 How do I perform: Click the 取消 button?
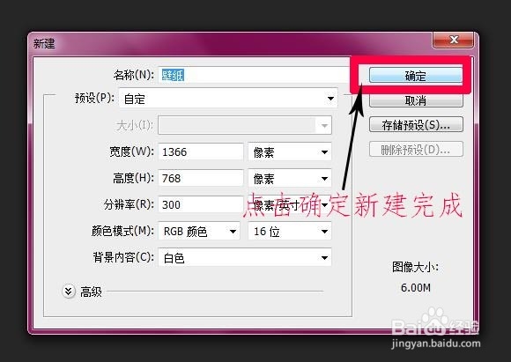click(x=416, y=100)
